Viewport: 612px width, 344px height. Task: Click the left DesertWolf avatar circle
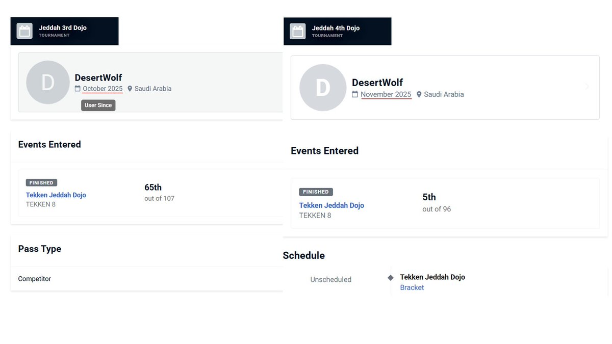click(48, 83)
